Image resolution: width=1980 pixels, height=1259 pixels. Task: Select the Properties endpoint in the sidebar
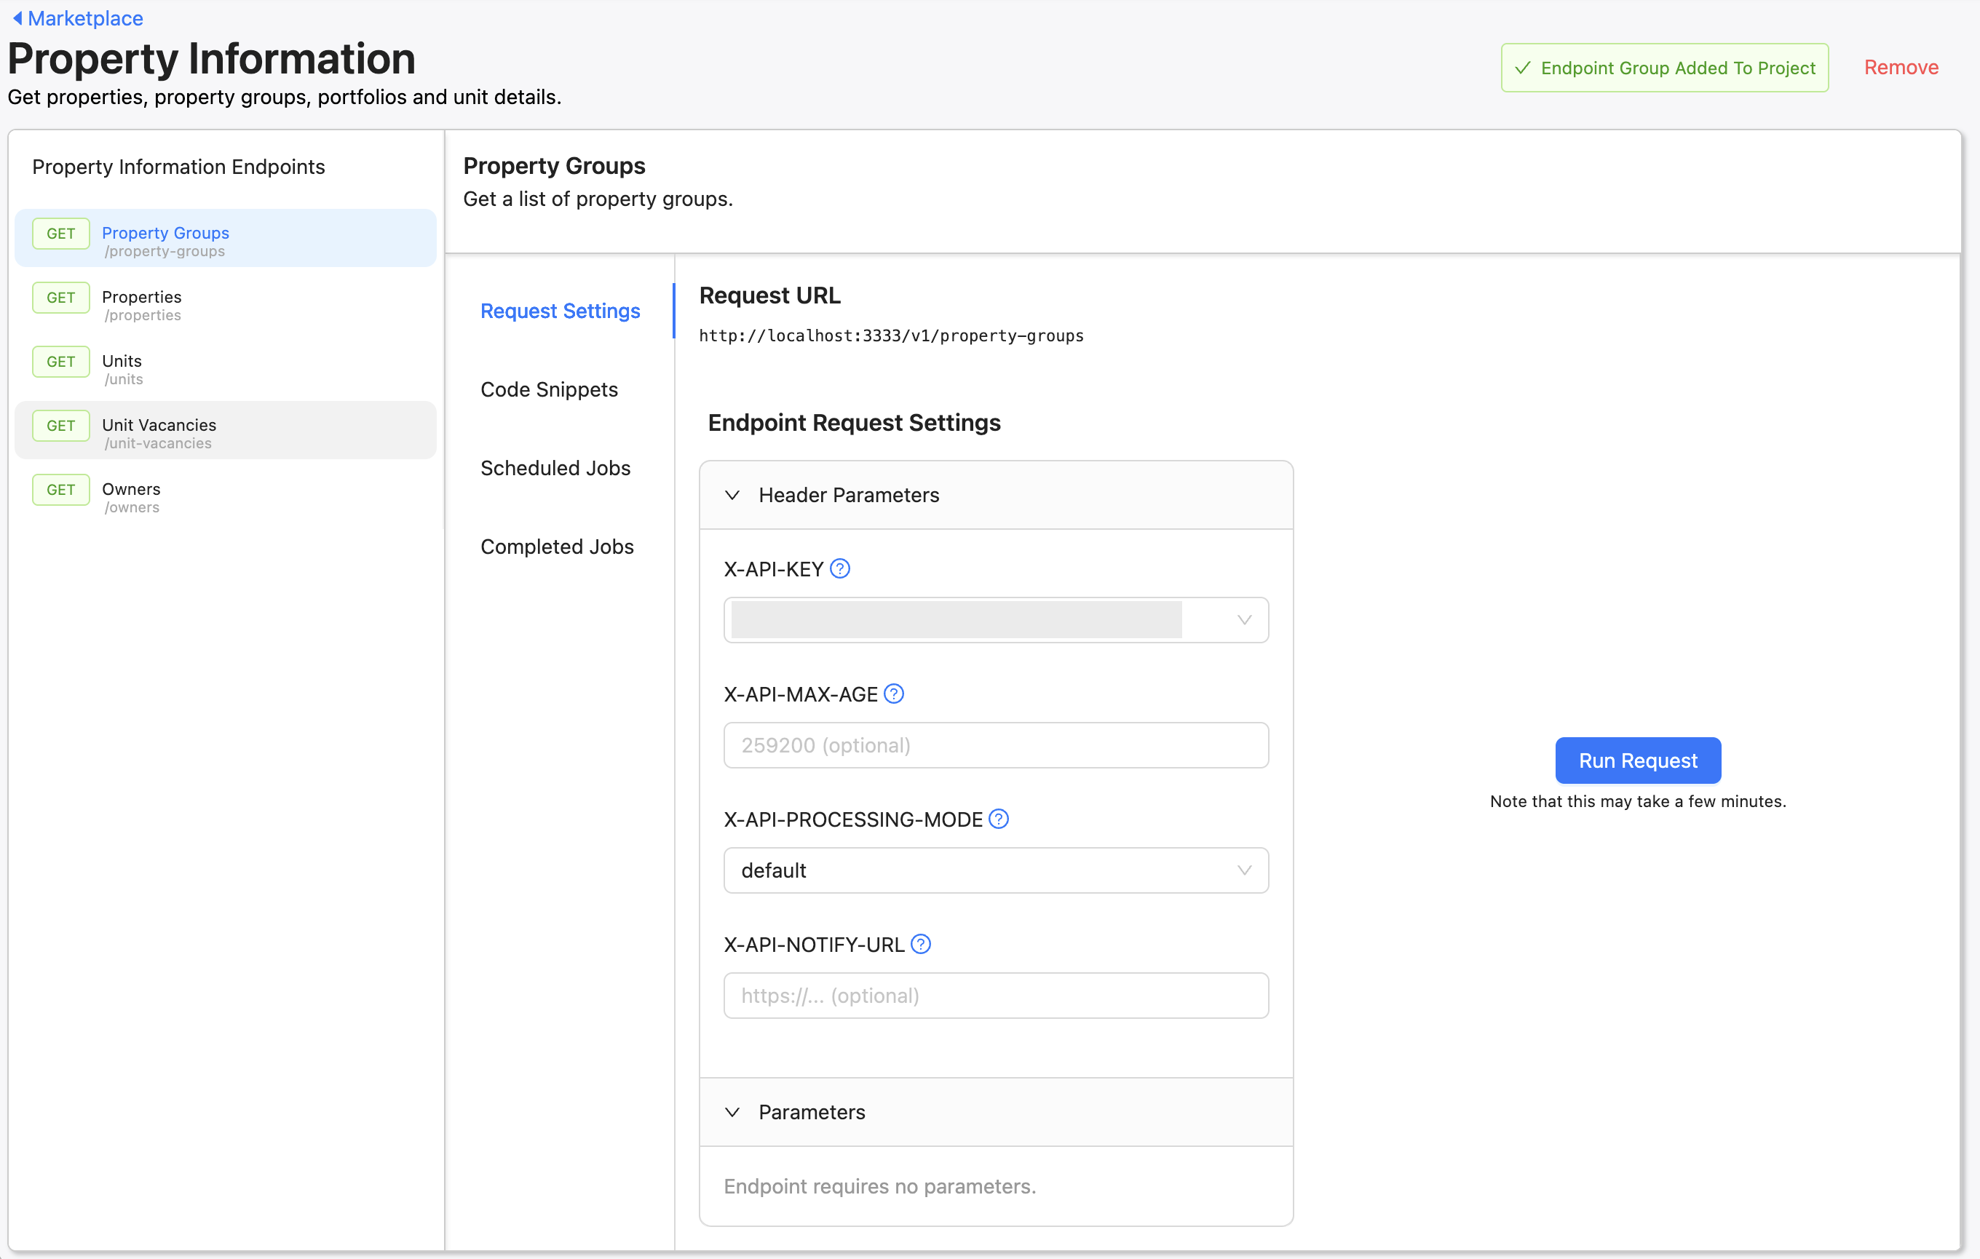[x=141, y=297]
